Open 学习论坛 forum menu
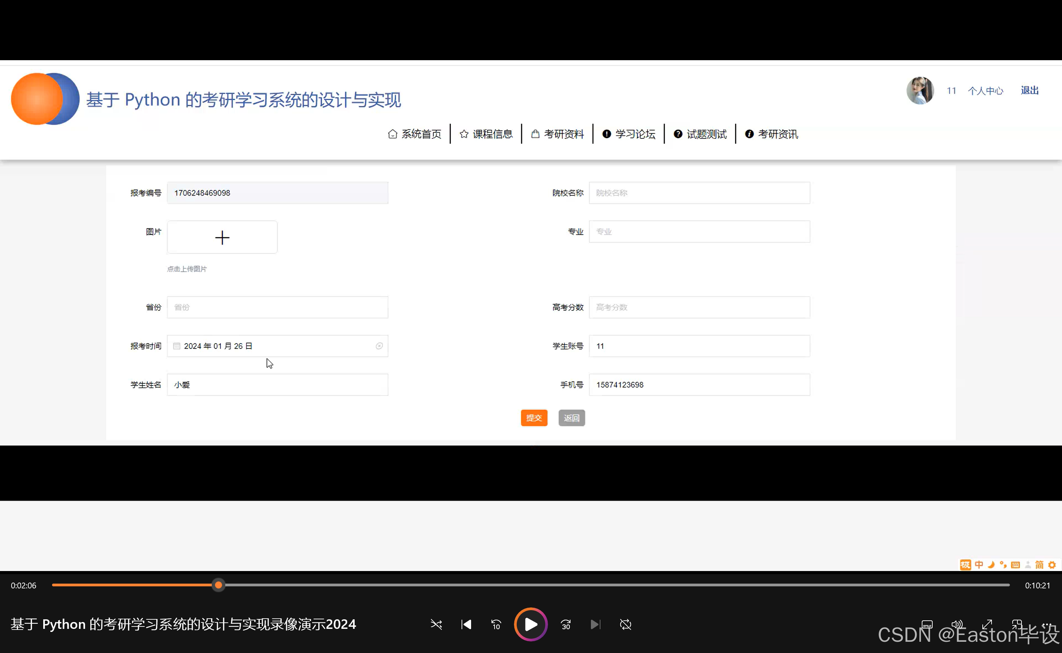Screen dimensions: 1062x653 pos(628,134)
